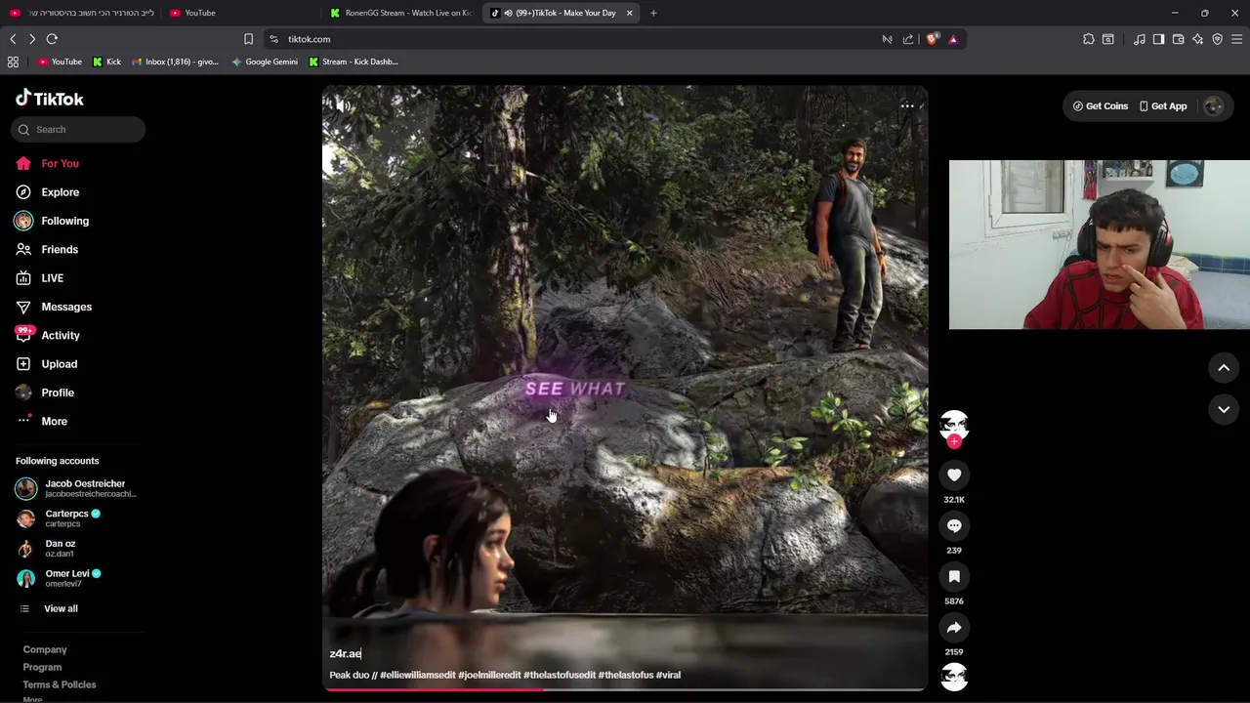Click the #joelmilleredit hashtag
1250x703 pixels.
[x=489, y=675]
